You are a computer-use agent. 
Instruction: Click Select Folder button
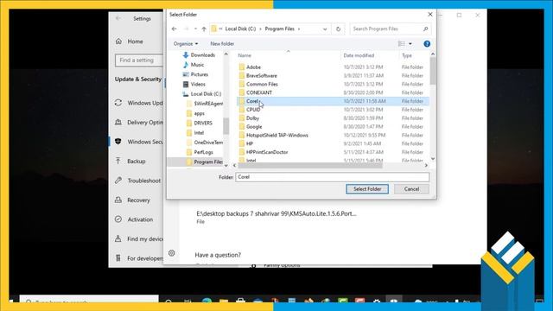click(x=367, y=189)
